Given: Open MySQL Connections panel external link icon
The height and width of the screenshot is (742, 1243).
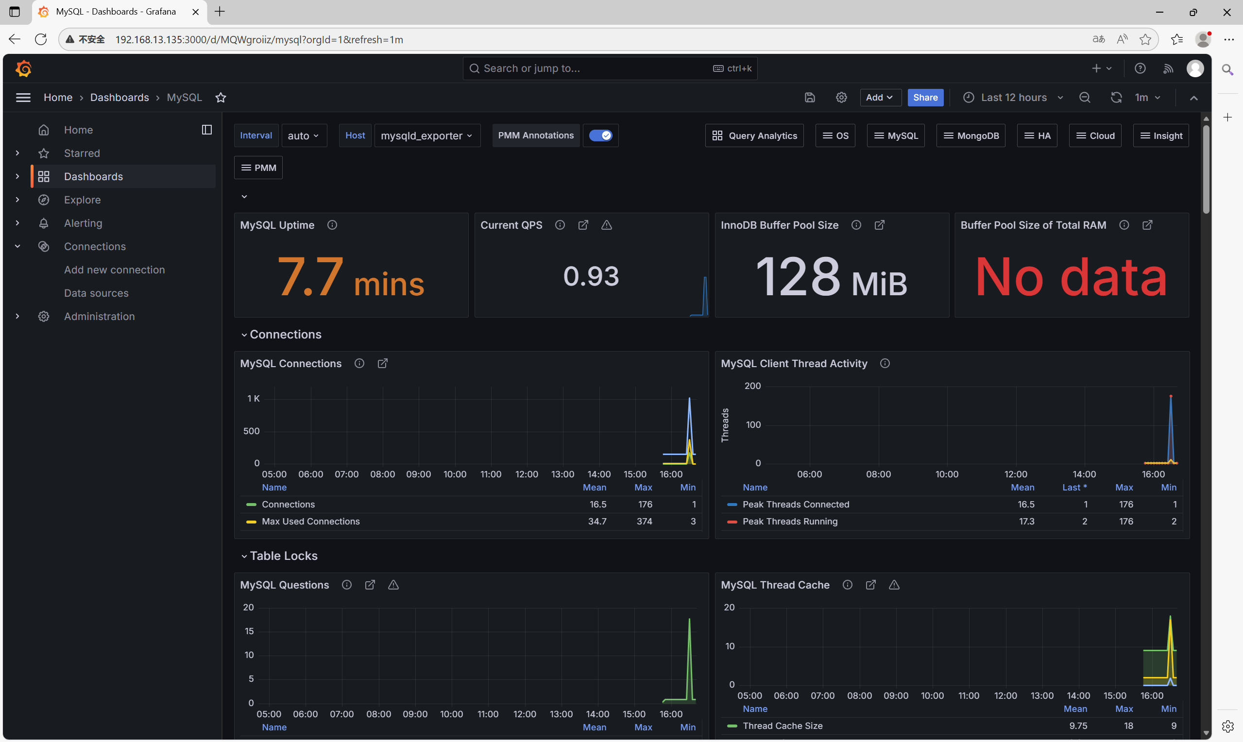Looking at the screenshot, I should click(x=382, y=364).
